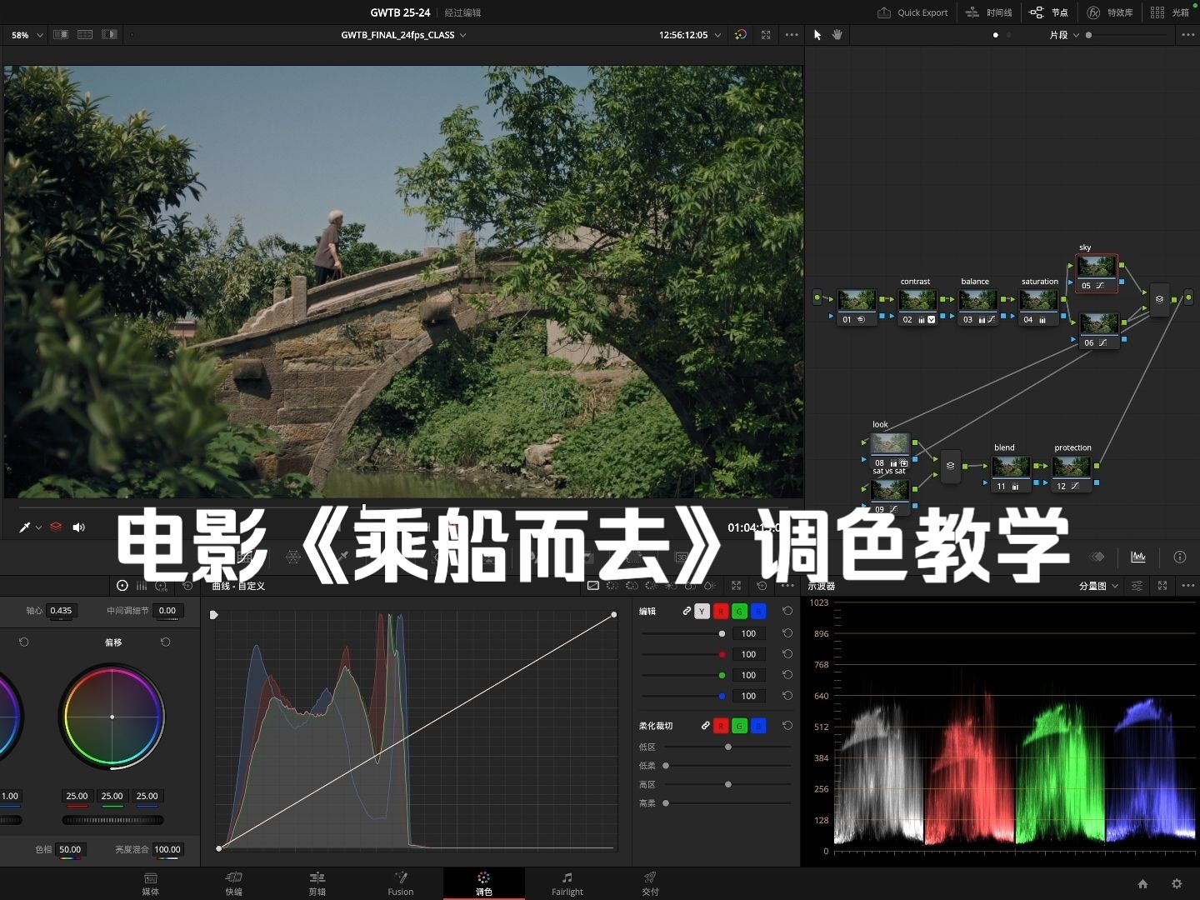Open the 光箱 lightbox view
This screenshot has width=1200, height=900.
click(x=1170, y=12)
